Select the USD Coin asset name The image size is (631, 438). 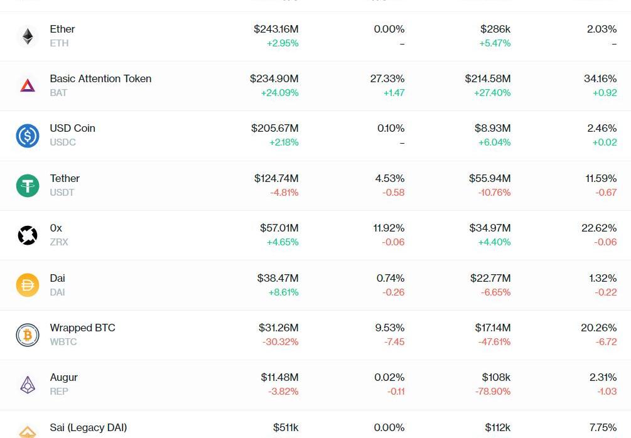tap(72, 129)
